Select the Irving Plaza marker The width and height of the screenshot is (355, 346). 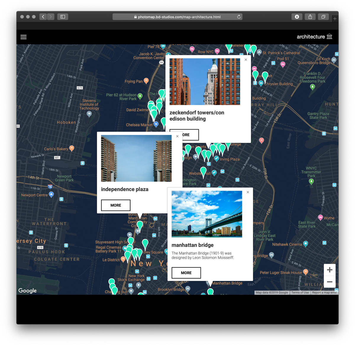point(217,159)
